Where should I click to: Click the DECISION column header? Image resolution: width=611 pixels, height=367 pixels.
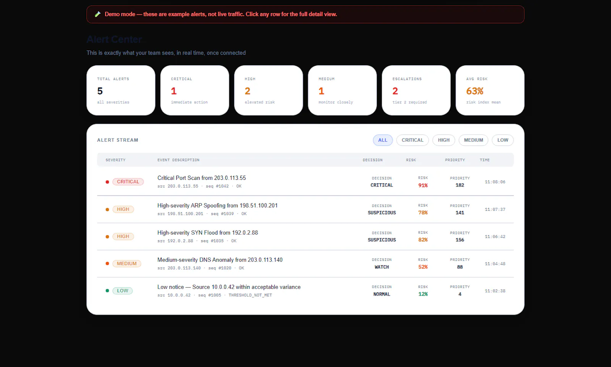point(373,160)
